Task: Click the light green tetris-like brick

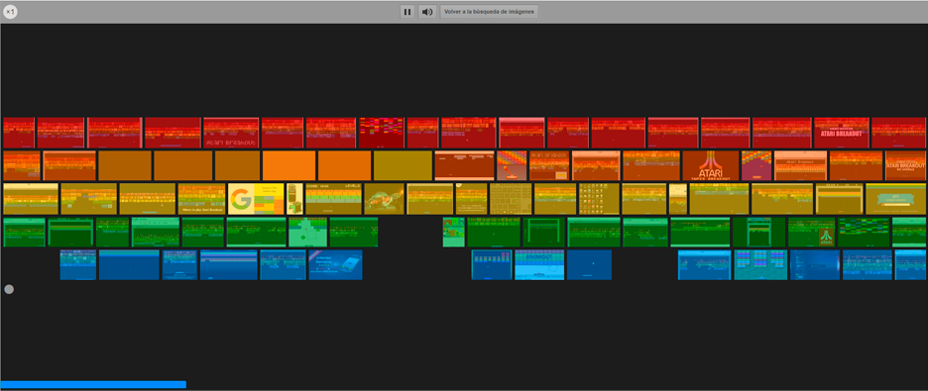Action: tap(307, 232)
